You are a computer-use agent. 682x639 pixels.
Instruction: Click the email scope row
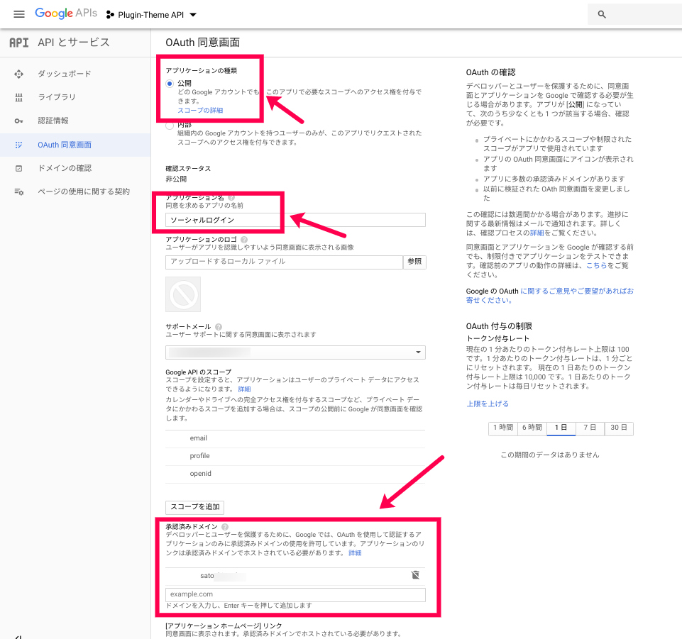tap(295, 438)
